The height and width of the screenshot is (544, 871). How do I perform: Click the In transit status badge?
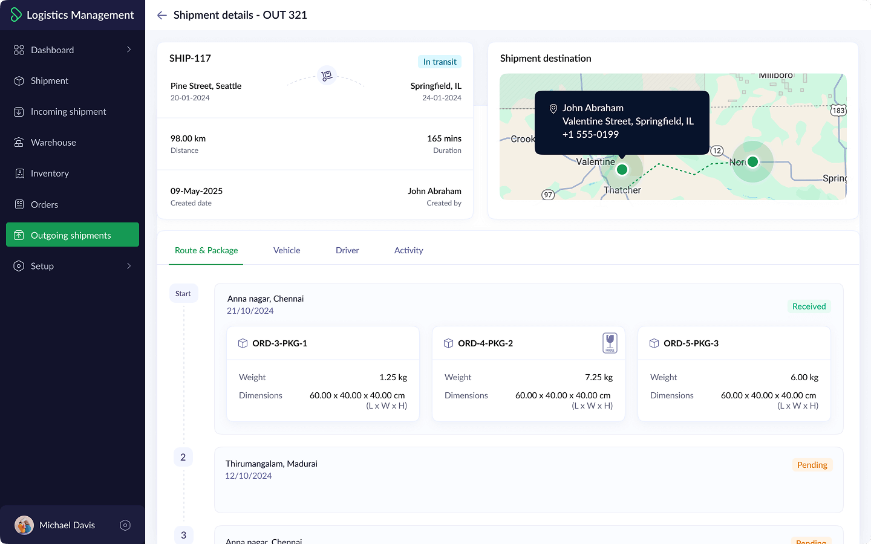pyautogui.click(x=440, y=62)
